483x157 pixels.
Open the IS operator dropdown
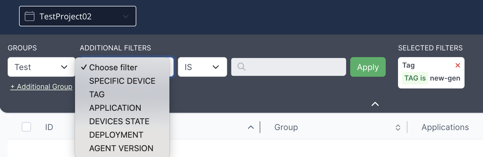tap(203, 67)
